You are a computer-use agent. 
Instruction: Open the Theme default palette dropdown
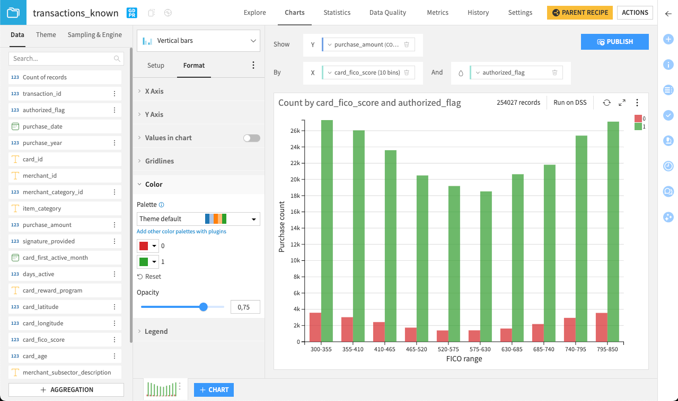coord(198,218)
